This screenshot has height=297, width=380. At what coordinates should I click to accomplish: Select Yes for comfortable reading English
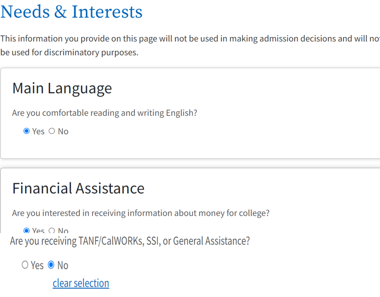(26, 131)
